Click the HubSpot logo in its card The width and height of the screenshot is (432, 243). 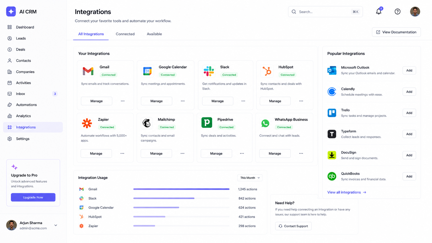click(x=267, y=71)
